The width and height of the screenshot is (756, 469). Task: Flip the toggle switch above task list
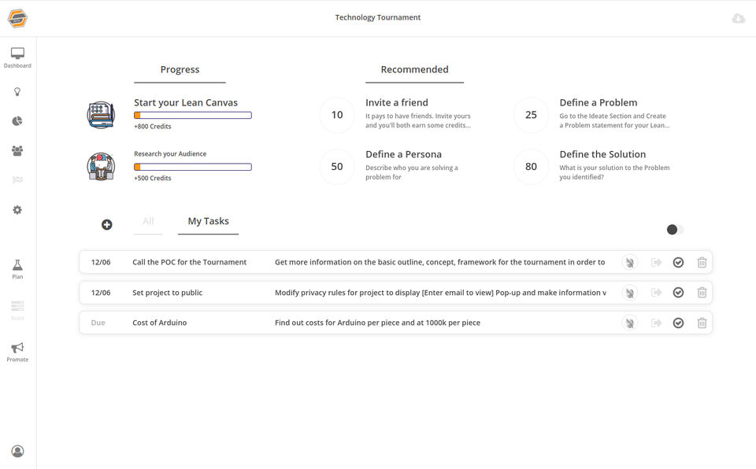coord(675,230)
